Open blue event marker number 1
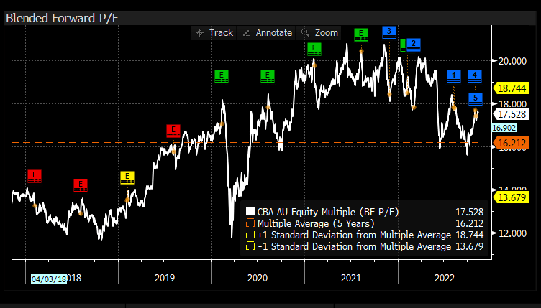541x308 pixels. coord(454,75)
